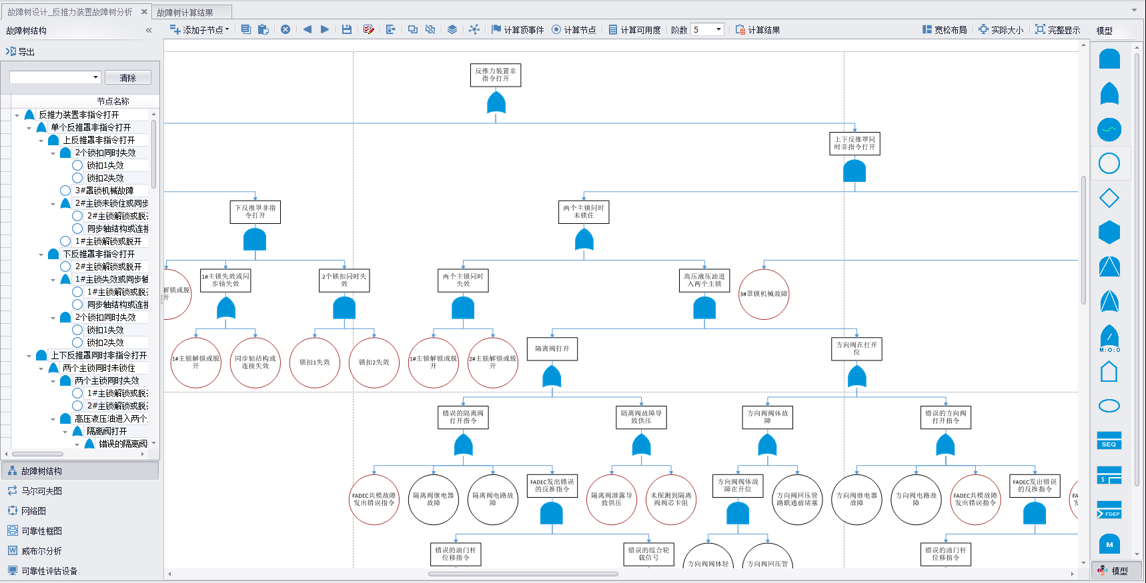Select the empty circle basic event shape
The height and width of the screenshot is (583, 1146).
pyautogui.click(x=1109, y=163)
